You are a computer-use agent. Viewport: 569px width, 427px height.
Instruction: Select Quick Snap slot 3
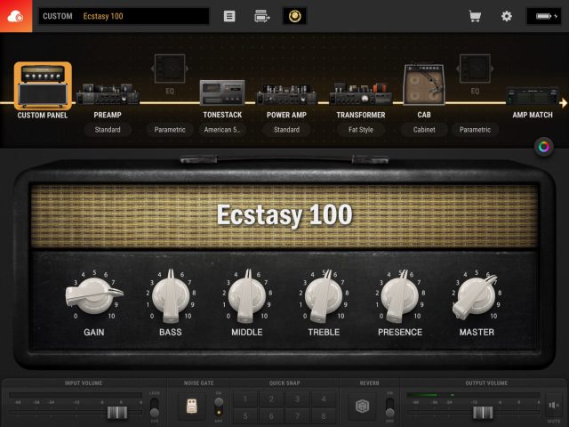coord(297,399)
